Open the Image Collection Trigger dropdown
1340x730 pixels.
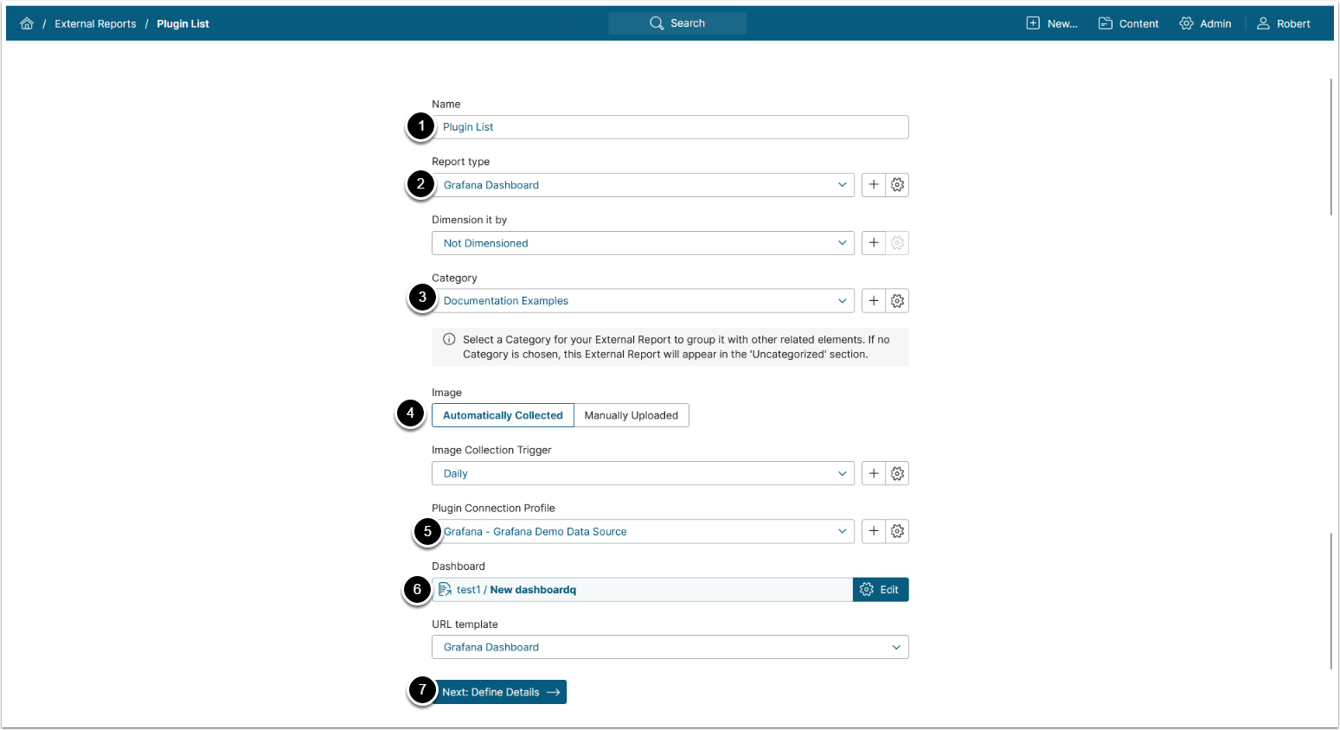[x=643, y=474]
